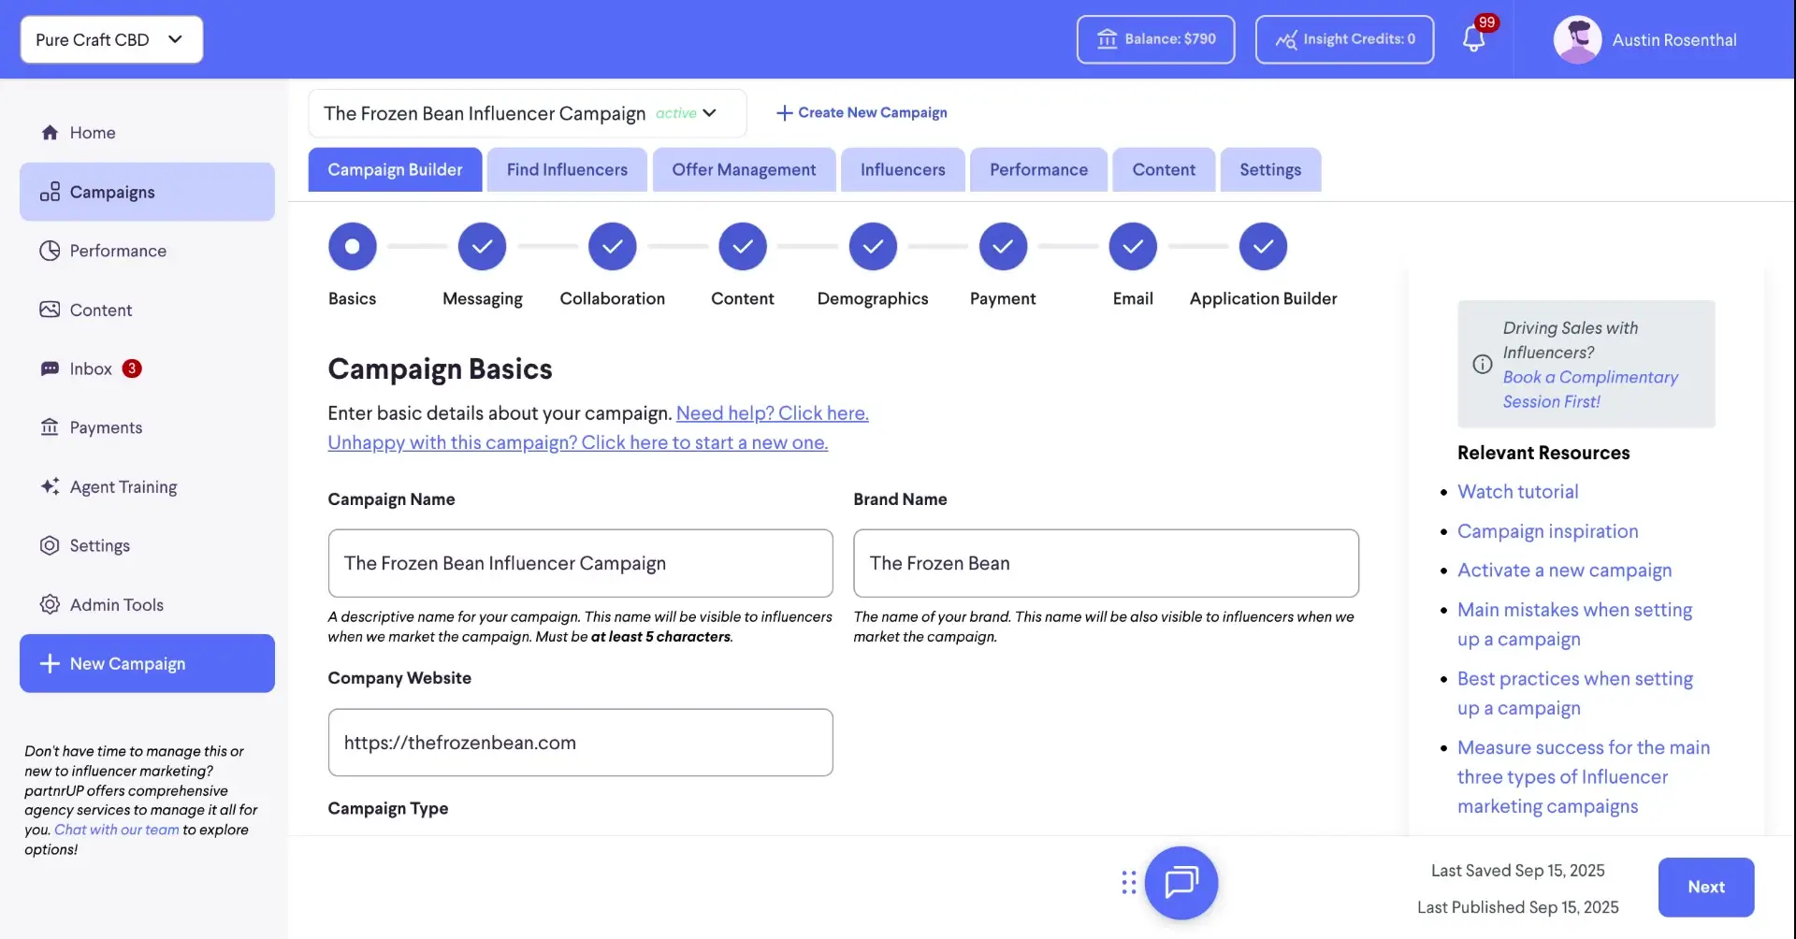Screen dimensions: 1796x939
Task: Open the Demographics step in campaign builder
Action: pyautogui.click(x=872, y=246)
